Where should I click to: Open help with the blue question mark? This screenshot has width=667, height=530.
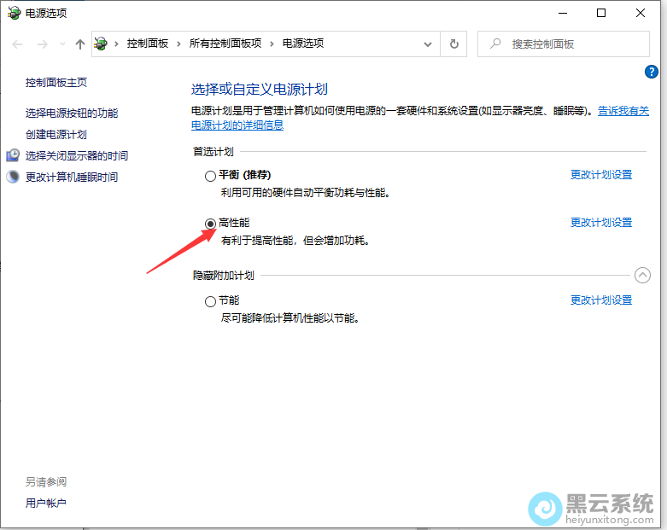[651, 73]
